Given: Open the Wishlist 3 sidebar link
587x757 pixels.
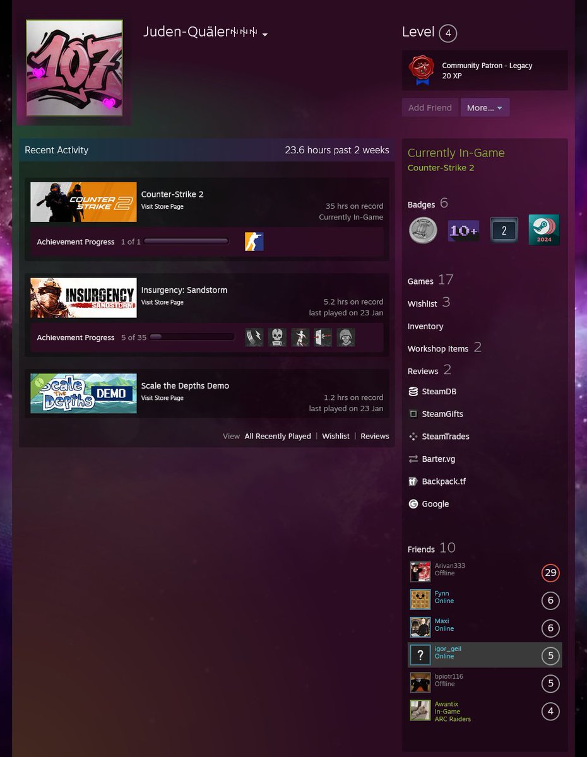Looking at the screenshot, I should 429,303.
